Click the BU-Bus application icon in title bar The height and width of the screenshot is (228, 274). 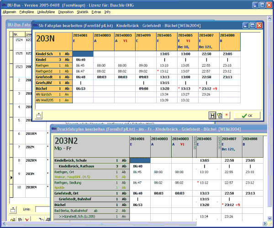(4, 4)
